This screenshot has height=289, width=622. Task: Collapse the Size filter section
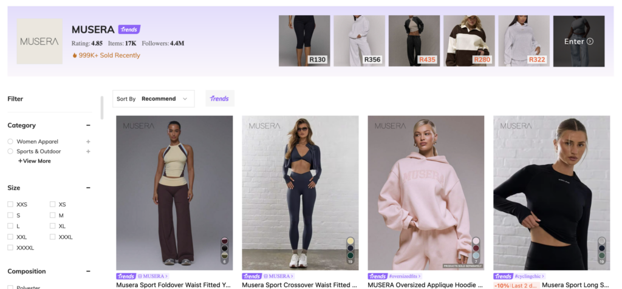pyautogui.click(x=88, y=188)
